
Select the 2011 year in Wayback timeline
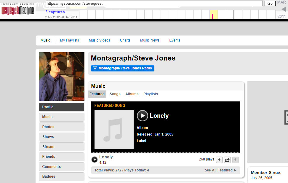281,16
